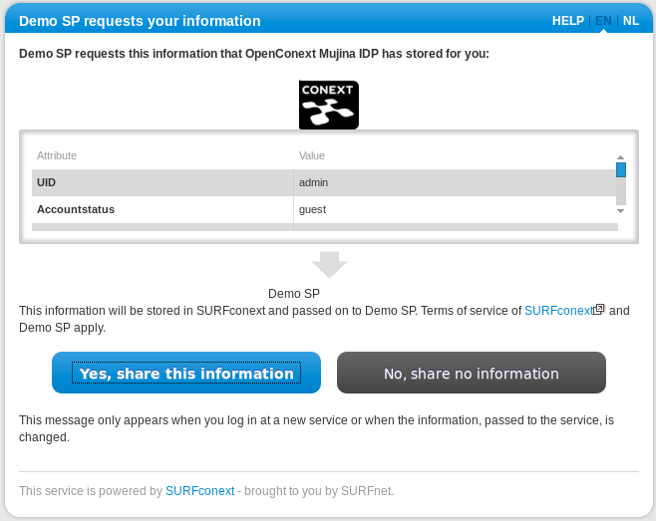Viewport: 656px width, 521px height.
Task: Click the Value column header
Action: [x=312, y=155]
